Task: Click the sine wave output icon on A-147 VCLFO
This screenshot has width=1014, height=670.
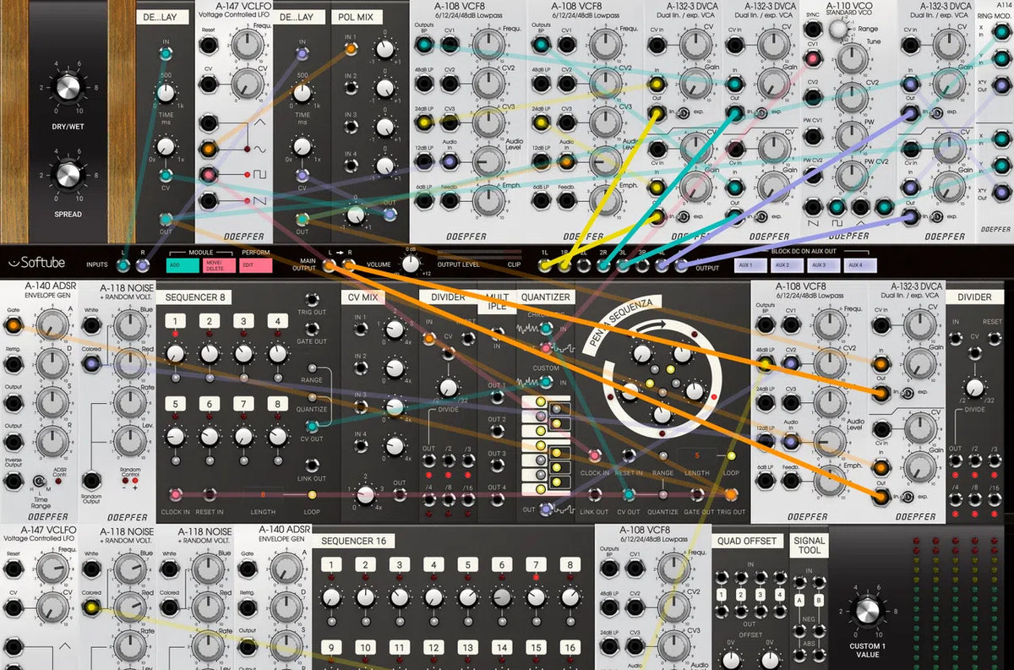Action: [x=259, y=149]
